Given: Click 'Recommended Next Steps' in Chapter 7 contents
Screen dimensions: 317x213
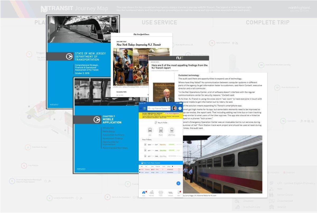Looking at the screenshot, I should pos(115,148).
